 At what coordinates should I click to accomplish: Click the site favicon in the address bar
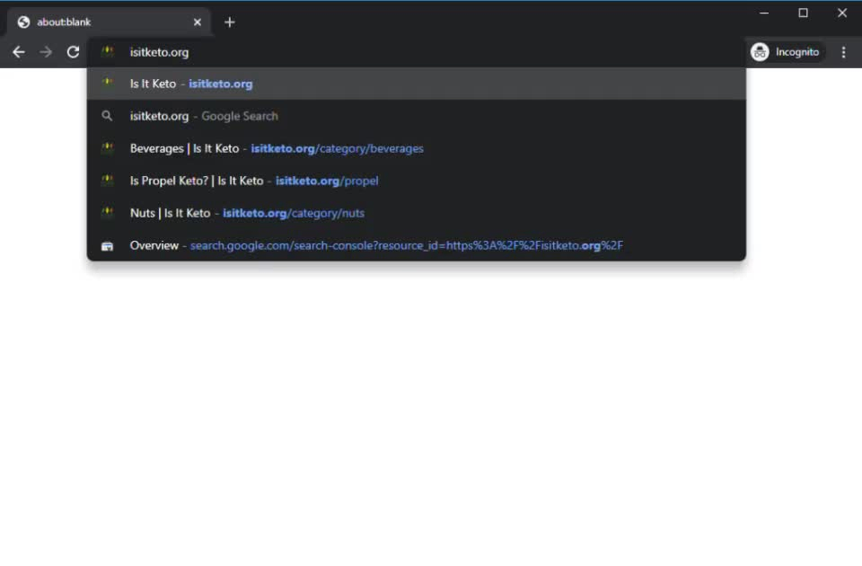click(108, 52)
